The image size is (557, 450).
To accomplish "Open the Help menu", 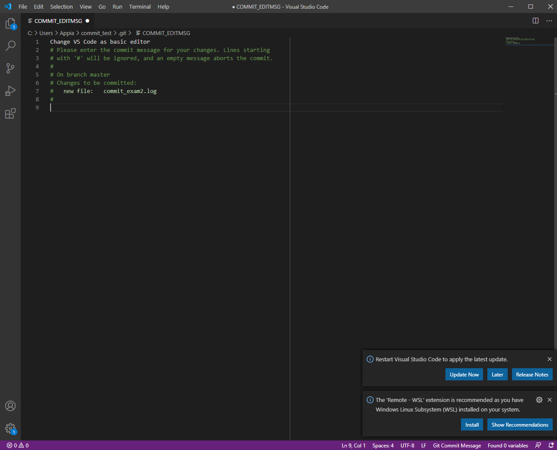I will point(163,6).
